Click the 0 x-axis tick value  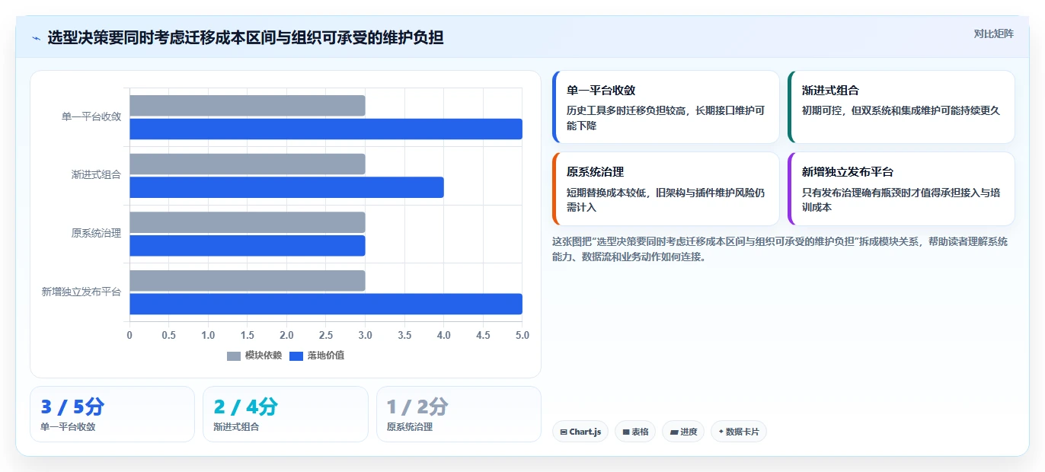129,335
